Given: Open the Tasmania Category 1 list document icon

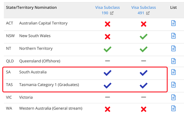Looking at the screenshot, I should (173, 85).
